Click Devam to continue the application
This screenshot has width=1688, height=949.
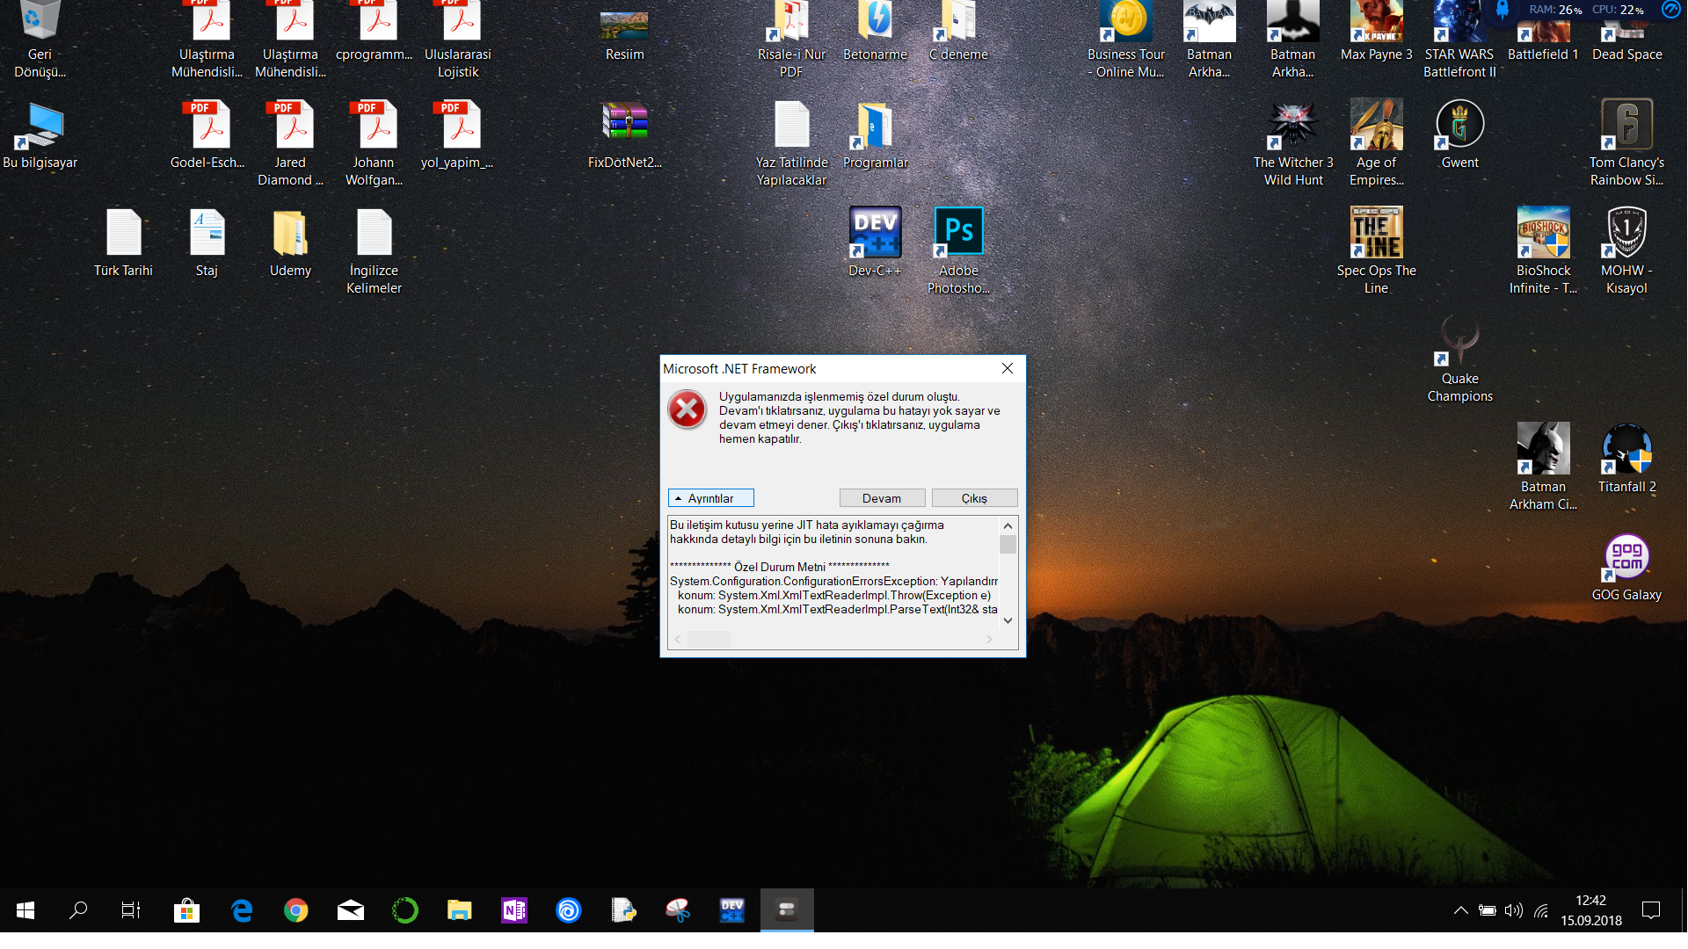tap(882, 498)
